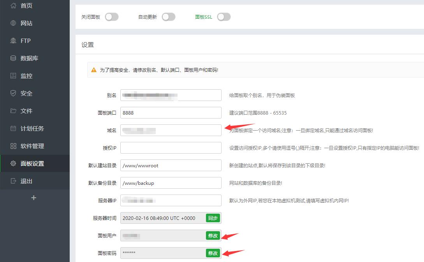Click the logout icon beside 退出
424x262 pixels.
(13, 181)
